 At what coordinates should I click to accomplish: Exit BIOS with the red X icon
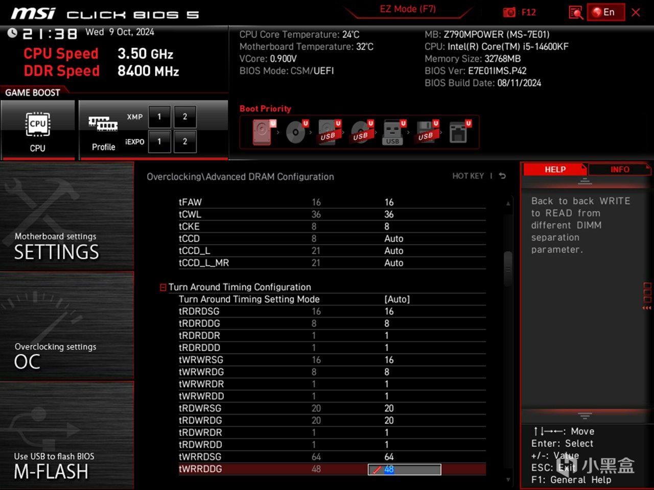636,12
